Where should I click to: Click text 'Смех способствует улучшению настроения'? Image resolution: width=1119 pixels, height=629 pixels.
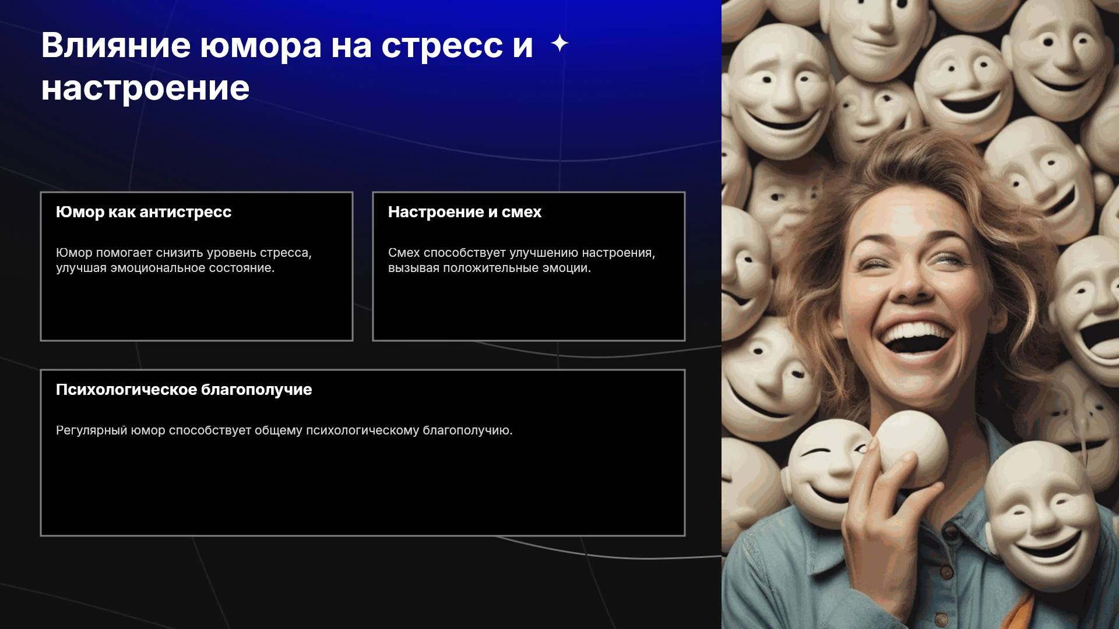[x=520, y=253]
